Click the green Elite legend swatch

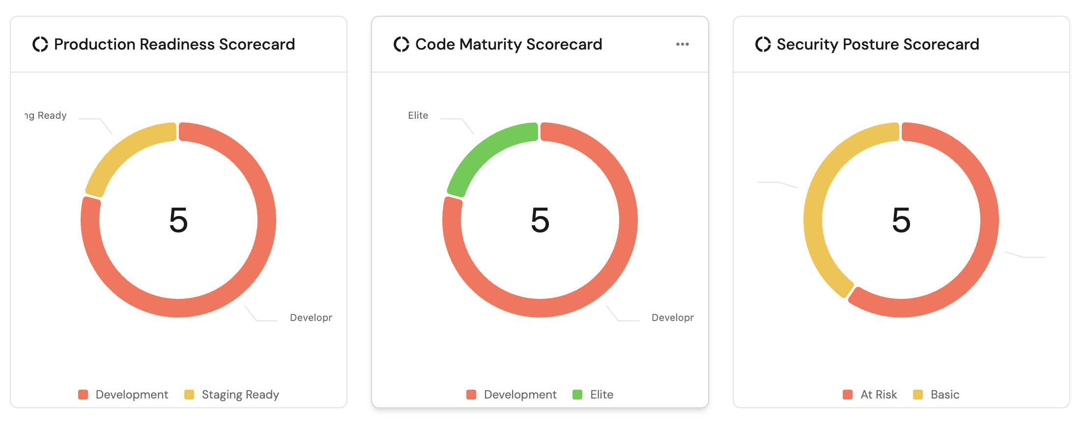click(x=577, y=395)
